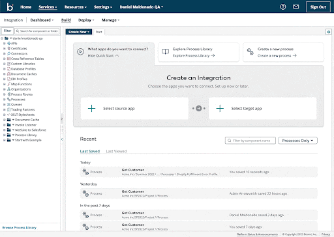Click the Trading Partners icon

[9, 109]
